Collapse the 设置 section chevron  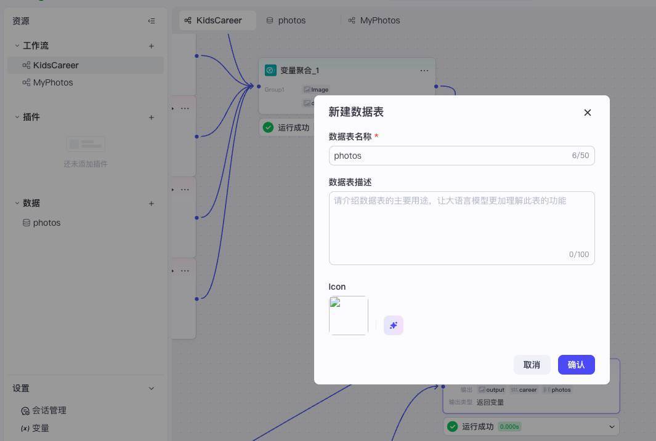point(151,388)
